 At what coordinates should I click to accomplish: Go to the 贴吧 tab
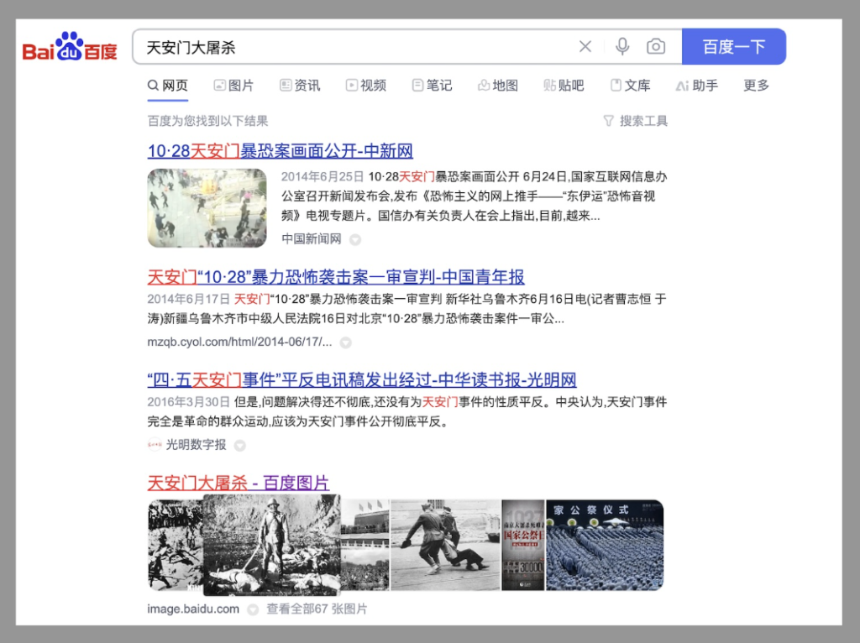564,86
